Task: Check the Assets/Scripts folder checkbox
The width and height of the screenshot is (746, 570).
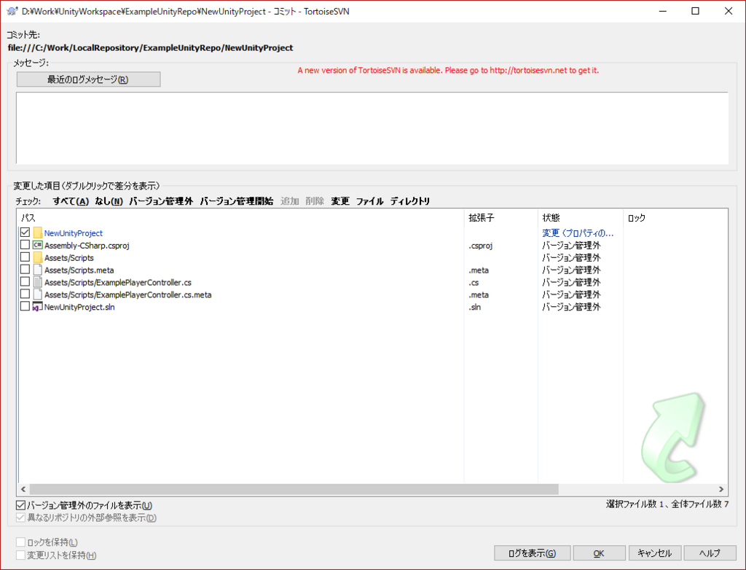Action: tap(25, 257)
